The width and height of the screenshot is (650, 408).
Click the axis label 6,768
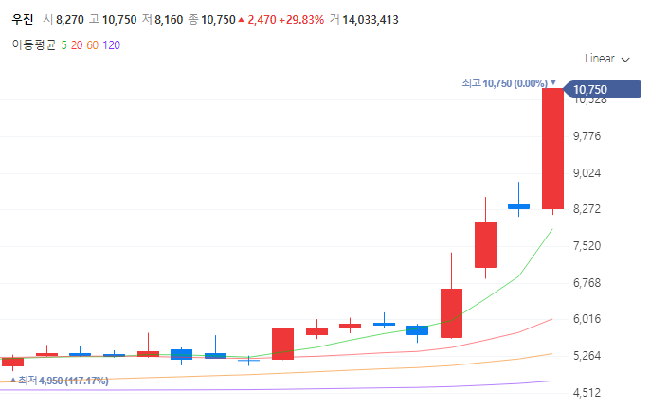pos(587,283)
